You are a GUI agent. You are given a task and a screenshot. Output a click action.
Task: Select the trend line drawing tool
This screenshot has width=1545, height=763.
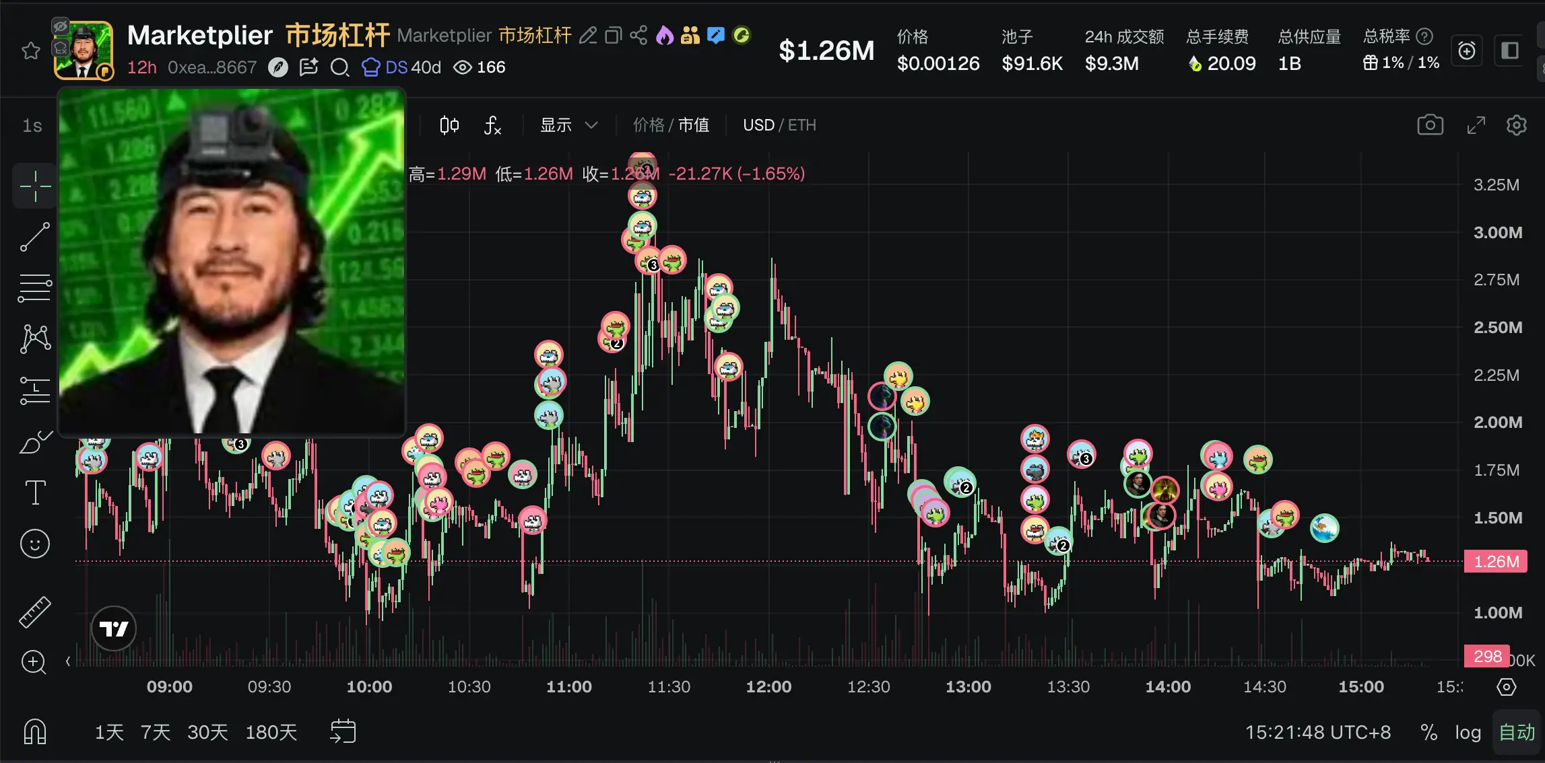(x=35, y=238)
